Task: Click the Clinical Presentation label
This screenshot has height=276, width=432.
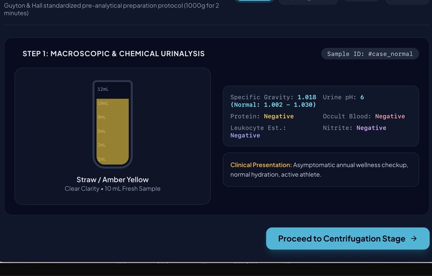Action: [x=261, y=165]
